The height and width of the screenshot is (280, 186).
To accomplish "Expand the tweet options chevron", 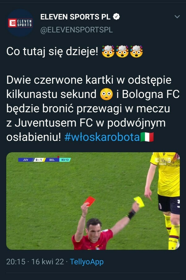I will [x=177, y=17].
